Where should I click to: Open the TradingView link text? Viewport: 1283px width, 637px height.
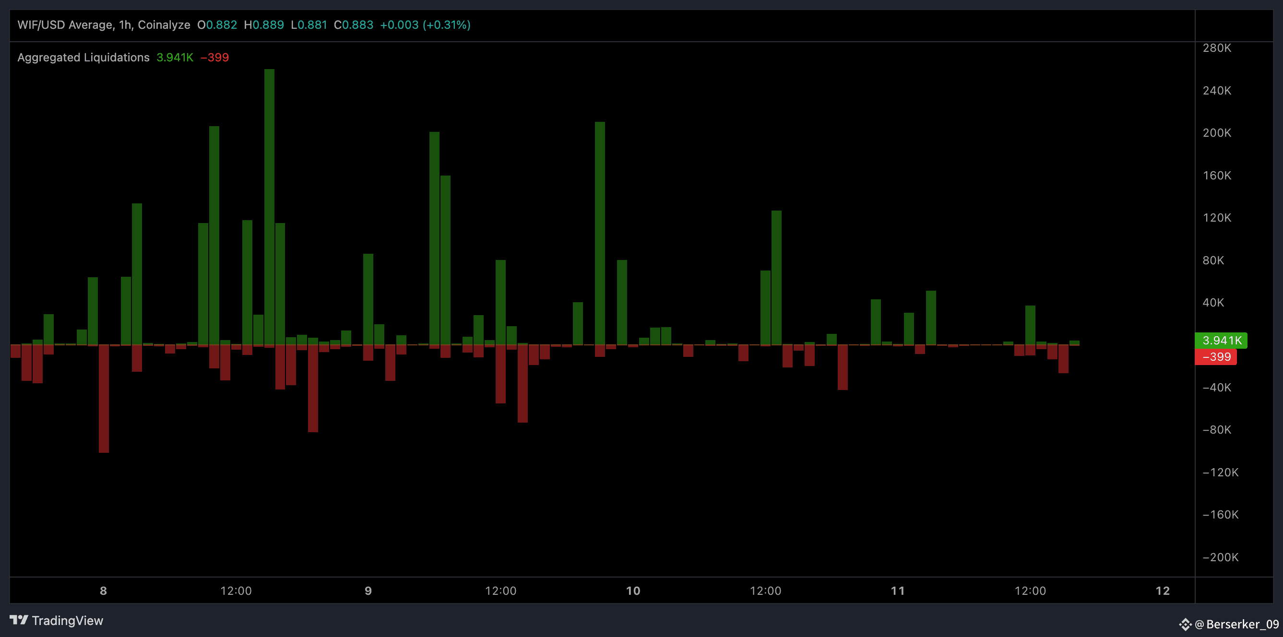(67, 621)
